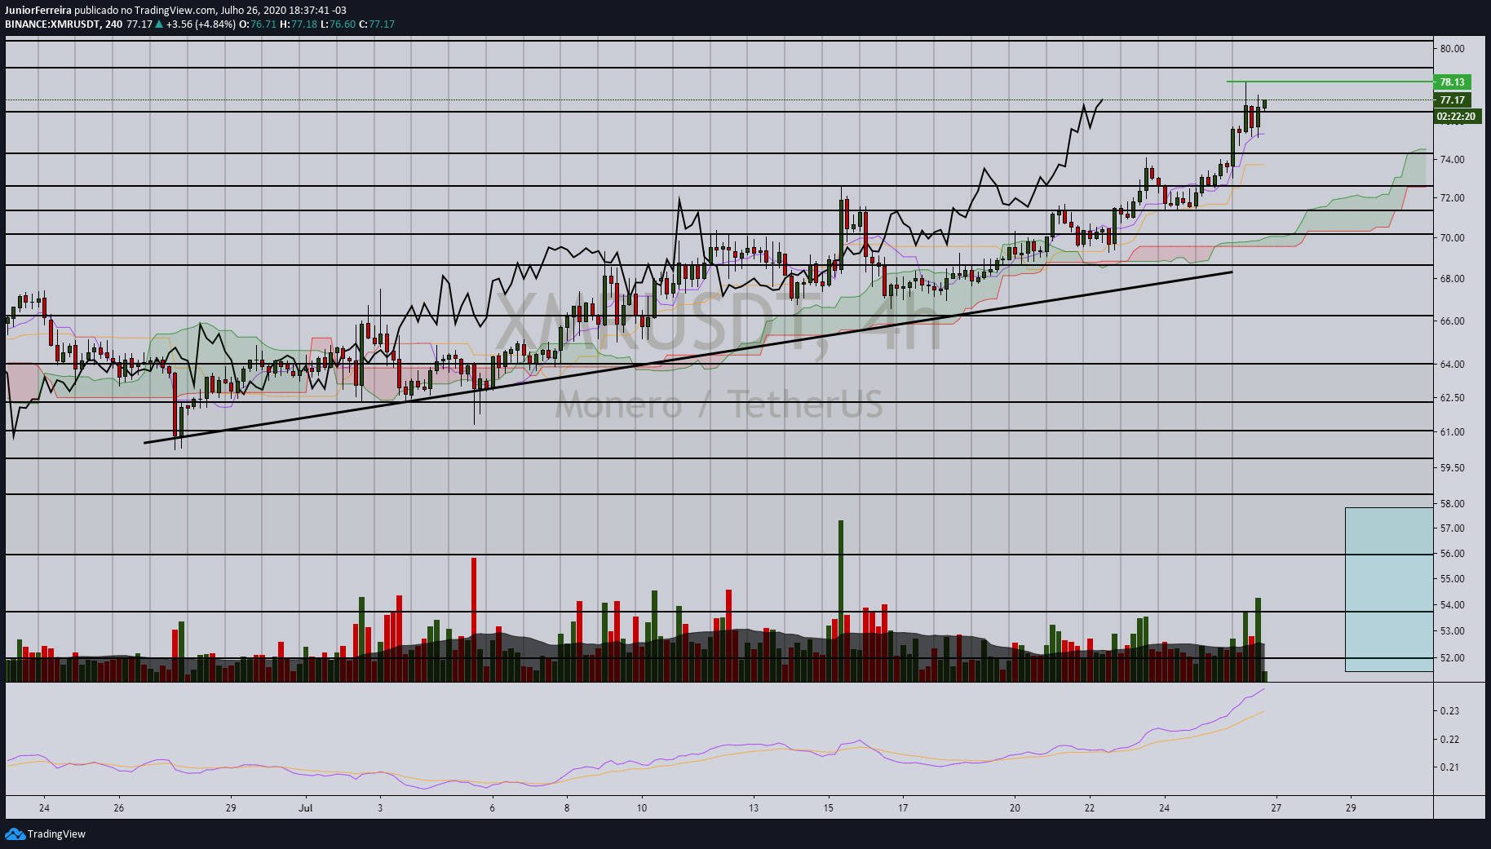Click the TradingView text link at bottom
1491x849 pixels.
56,834
